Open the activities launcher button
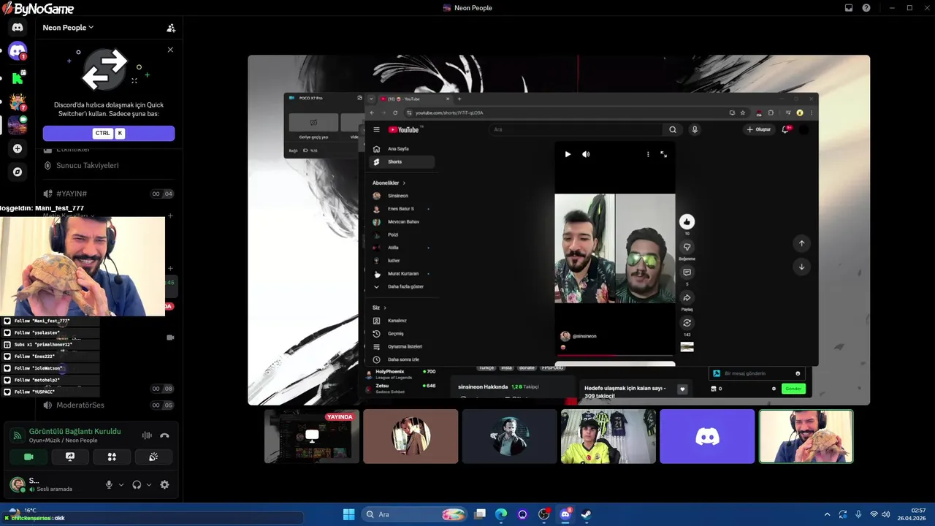The width and height of the screenshot is (935, 526). click(x=112, y=457)
